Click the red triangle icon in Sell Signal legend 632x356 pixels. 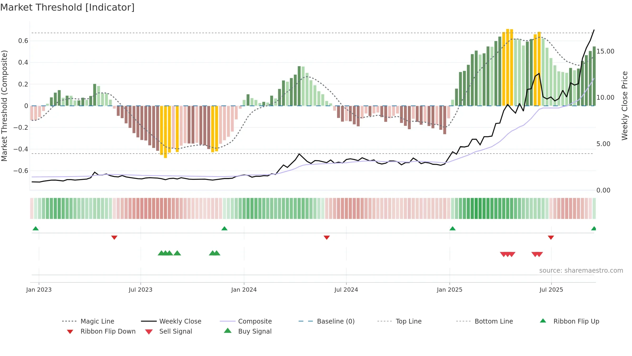point(149,332)
